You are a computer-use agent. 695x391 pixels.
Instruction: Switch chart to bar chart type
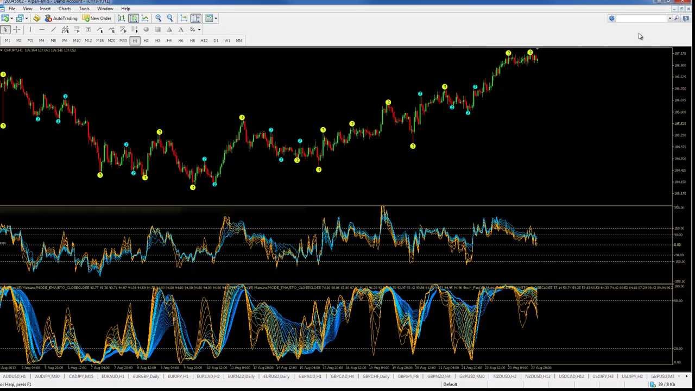click(x=122, y=18)
